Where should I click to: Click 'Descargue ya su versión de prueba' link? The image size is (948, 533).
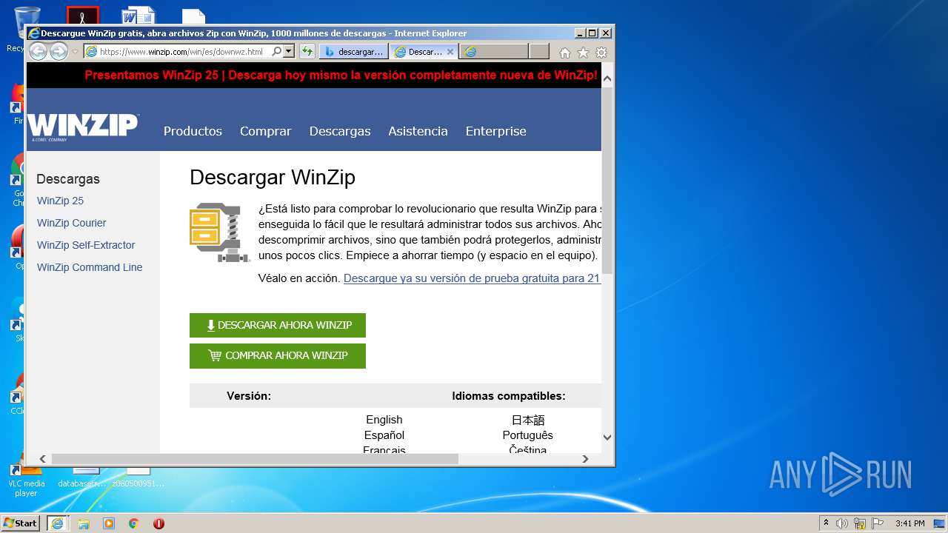point(472,278)
